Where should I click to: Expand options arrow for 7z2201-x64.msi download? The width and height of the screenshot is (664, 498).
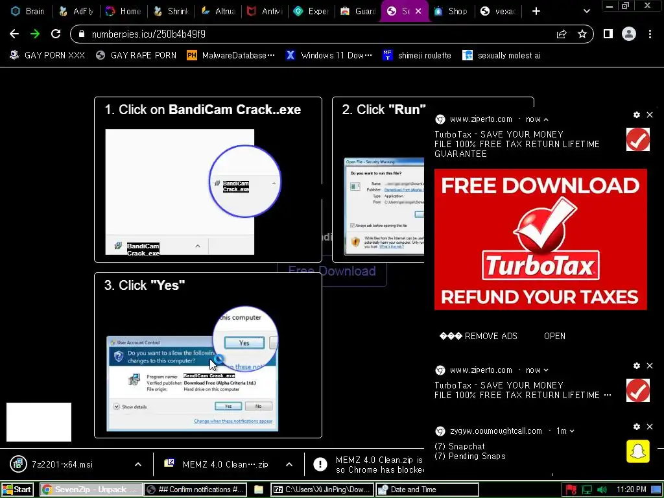(x=138, y=464)
